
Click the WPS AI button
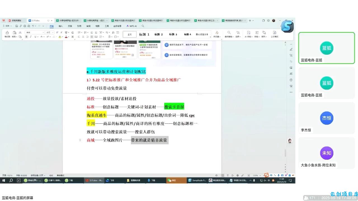click(132, 26)
